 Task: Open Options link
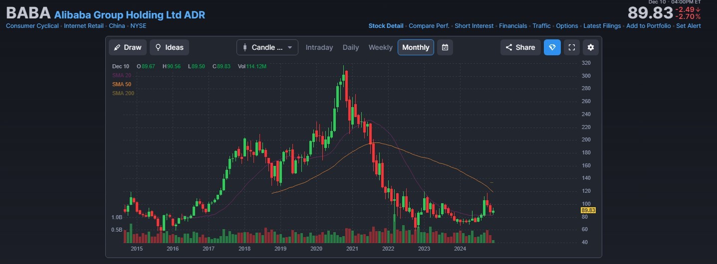coord(567,26)
